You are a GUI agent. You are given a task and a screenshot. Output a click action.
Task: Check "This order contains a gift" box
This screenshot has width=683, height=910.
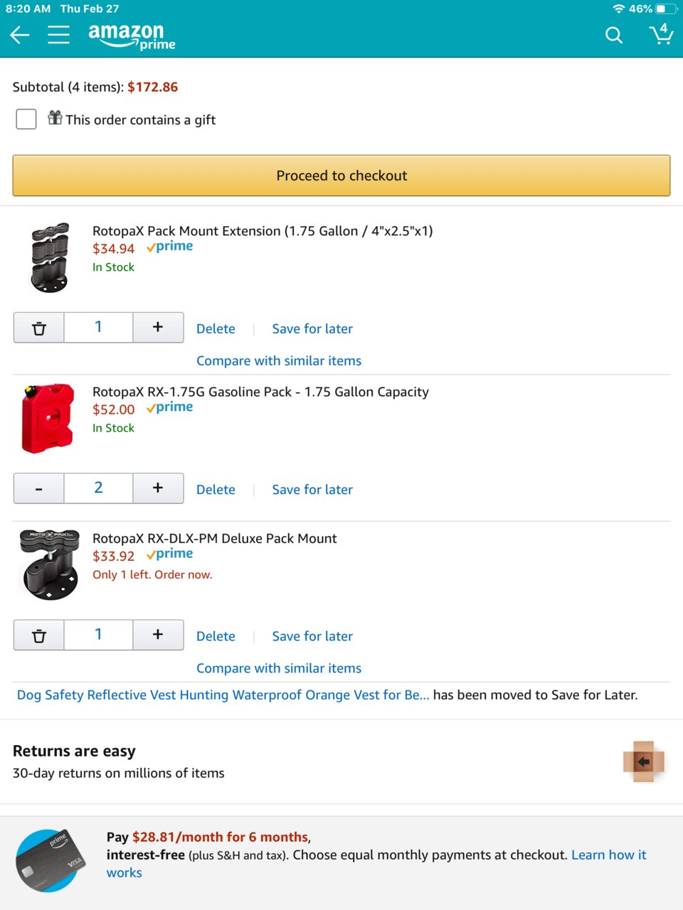pyautogui.click(x=26, y=119)
